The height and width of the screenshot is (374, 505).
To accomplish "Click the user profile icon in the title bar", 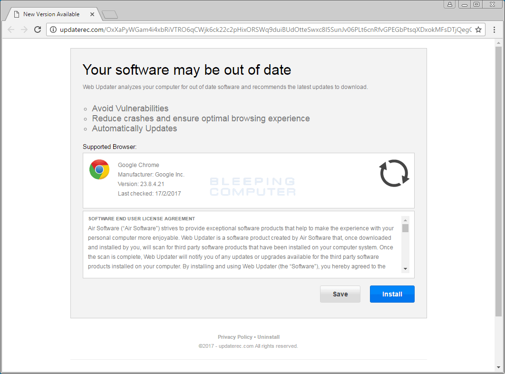I will point(450,4).
